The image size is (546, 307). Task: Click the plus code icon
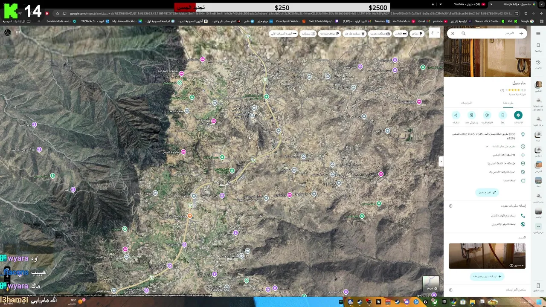click(x=523, y=155)
